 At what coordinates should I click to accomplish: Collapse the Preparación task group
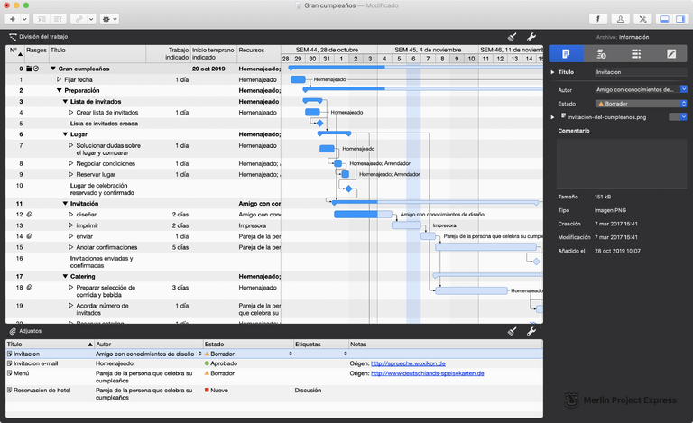59,90
